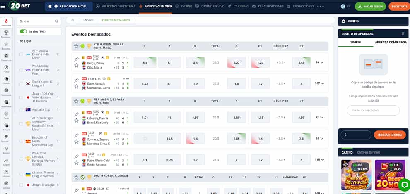Go to home via breadcrumb house icon
This screenshot has height=194, width=410.
point(73,20)
